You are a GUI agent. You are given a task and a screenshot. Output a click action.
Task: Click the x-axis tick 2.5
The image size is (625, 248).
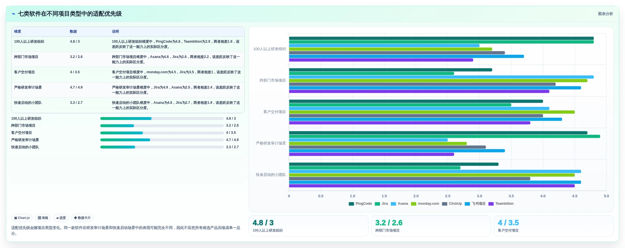pyautogui.click(x=448, y=196)
